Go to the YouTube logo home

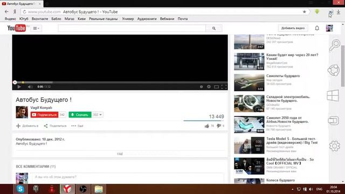coord(17,28)
